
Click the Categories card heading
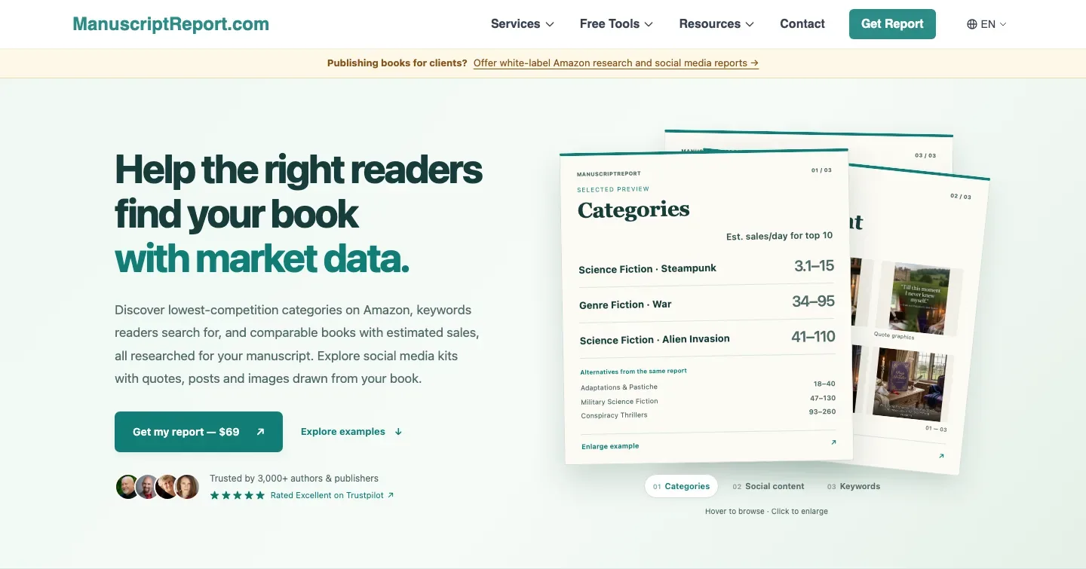(633, 210)
